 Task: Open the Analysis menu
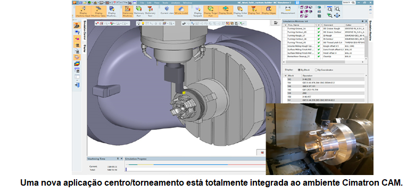pyautogui.click(x=176, y=2)
